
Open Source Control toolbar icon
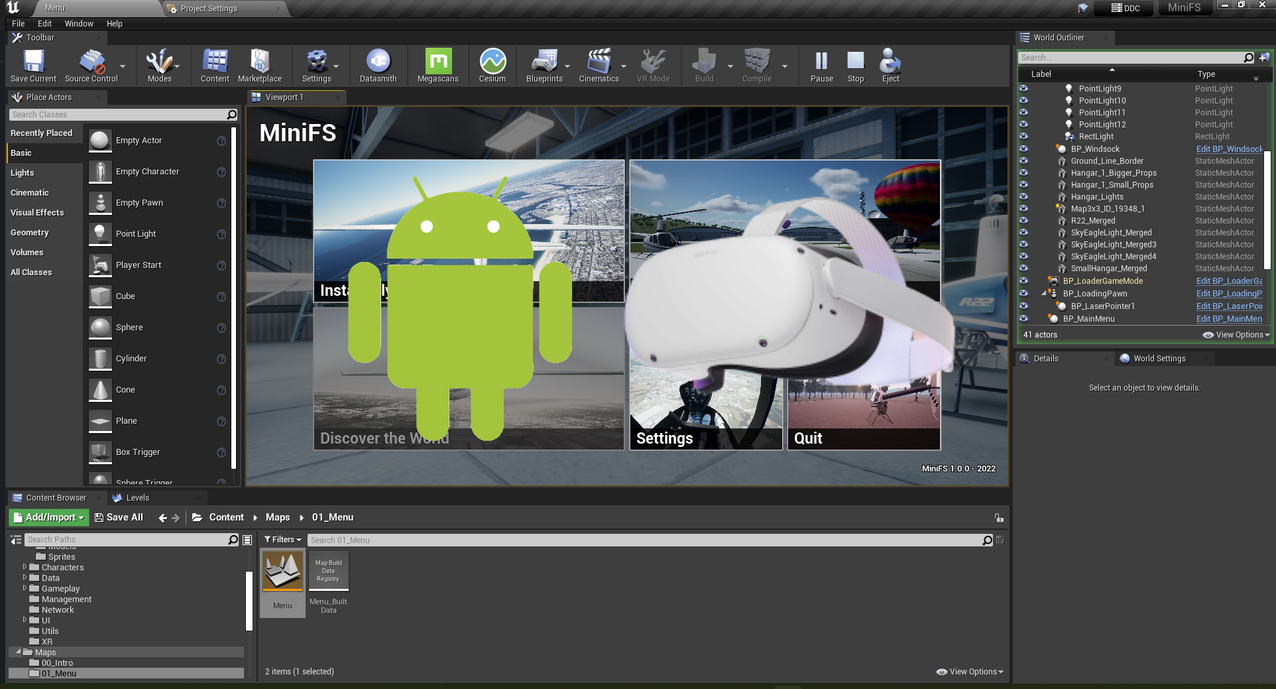tap(91, 65)
